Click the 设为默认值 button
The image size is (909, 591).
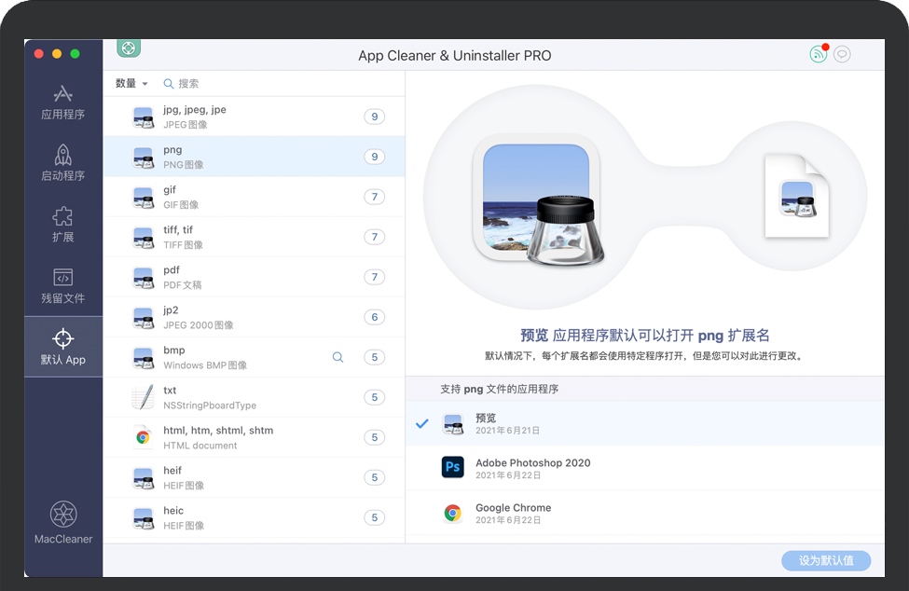[826, 561]
